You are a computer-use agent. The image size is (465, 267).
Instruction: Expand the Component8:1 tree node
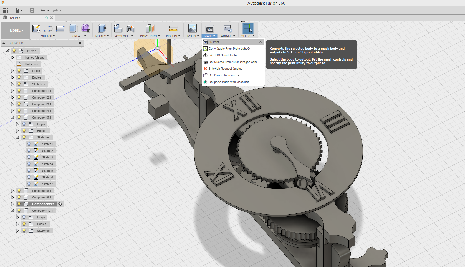[x=12, y=197]
